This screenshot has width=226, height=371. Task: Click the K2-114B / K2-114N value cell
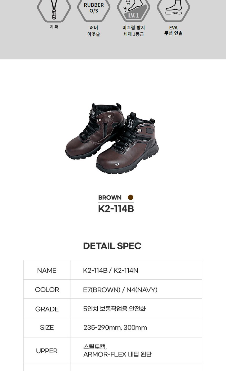click(136, 270)
